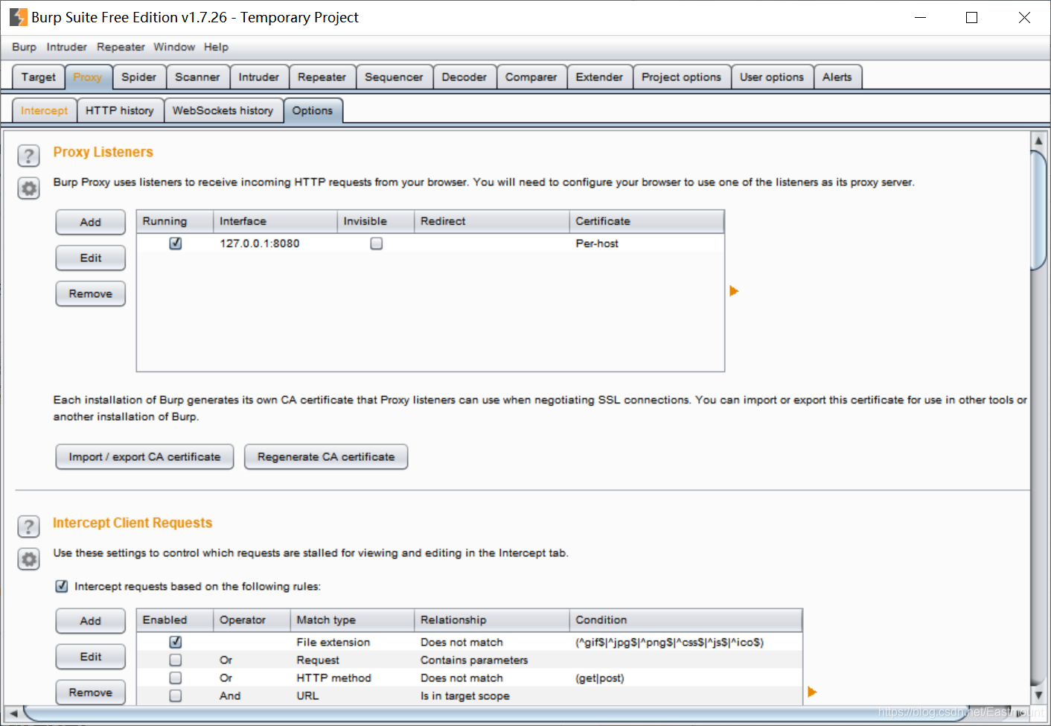1051x726 pixels.
Task: Click the Burp Suite logo icon
Action: tap(18, 17)
